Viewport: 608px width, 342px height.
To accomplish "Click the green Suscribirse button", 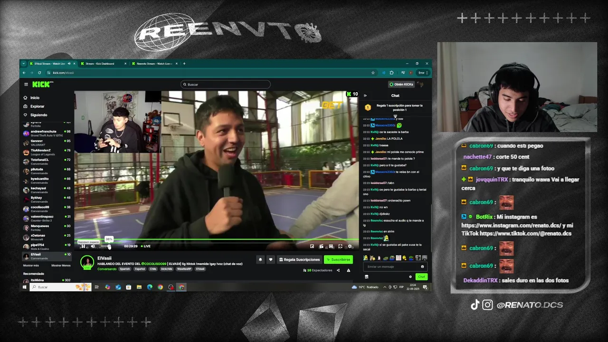I will pos(338,259).
